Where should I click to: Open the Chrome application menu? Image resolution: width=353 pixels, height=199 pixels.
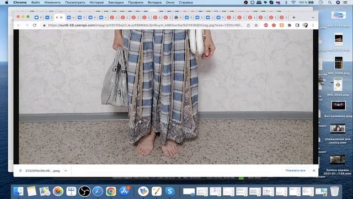coord(20,2)
